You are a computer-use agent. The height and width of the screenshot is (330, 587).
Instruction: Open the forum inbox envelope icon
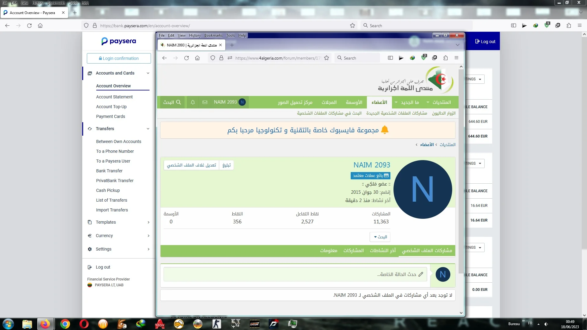tap(205, 102)
